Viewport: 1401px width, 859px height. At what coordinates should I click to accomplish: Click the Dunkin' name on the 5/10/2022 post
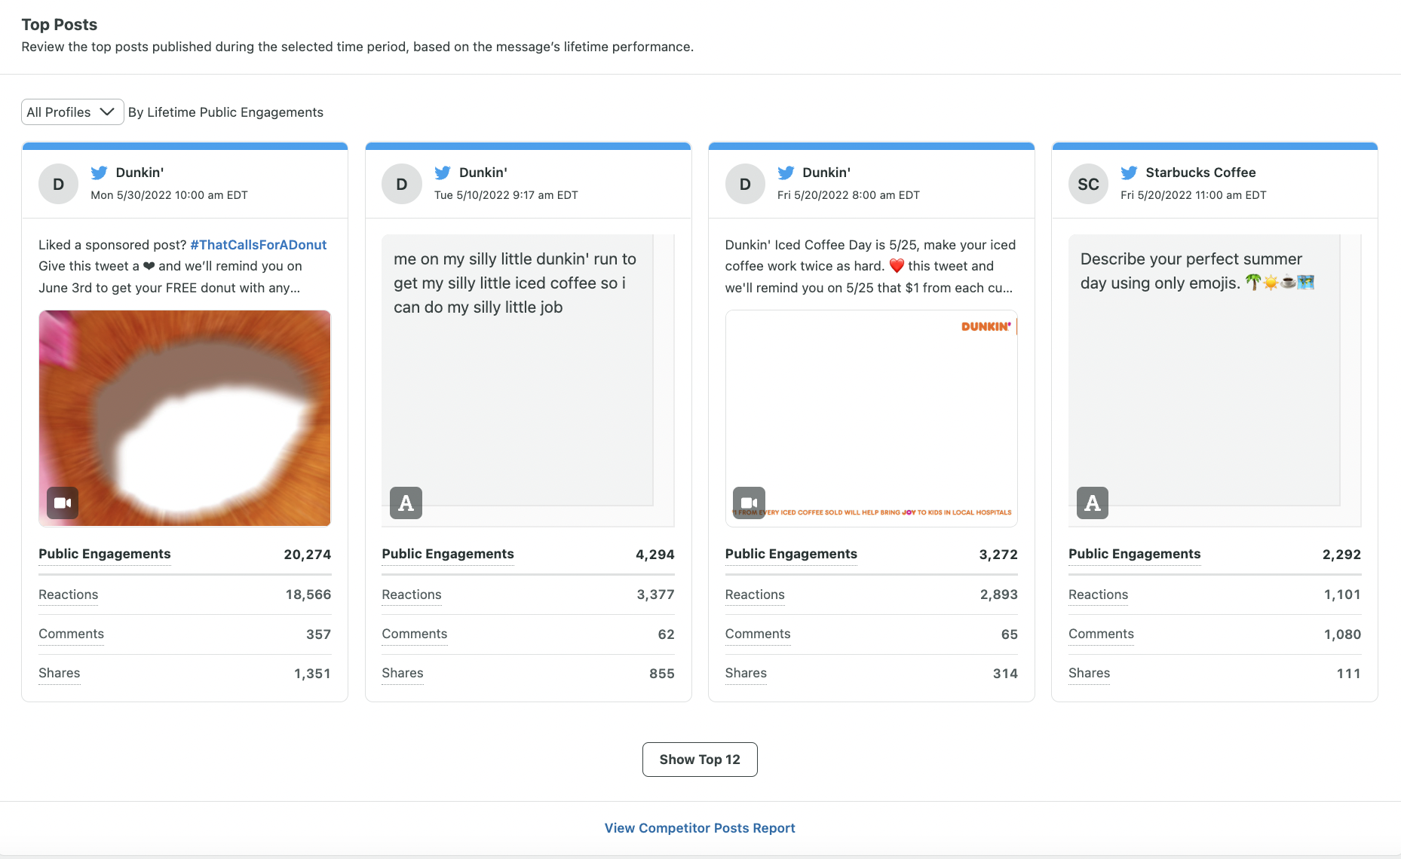(x=483, y=173)
